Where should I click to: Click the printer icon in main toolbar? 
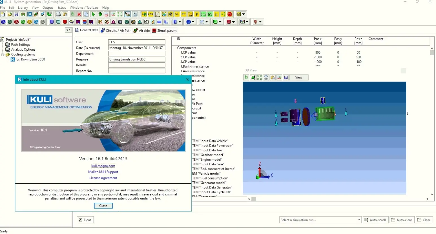(x=58, y=14)
